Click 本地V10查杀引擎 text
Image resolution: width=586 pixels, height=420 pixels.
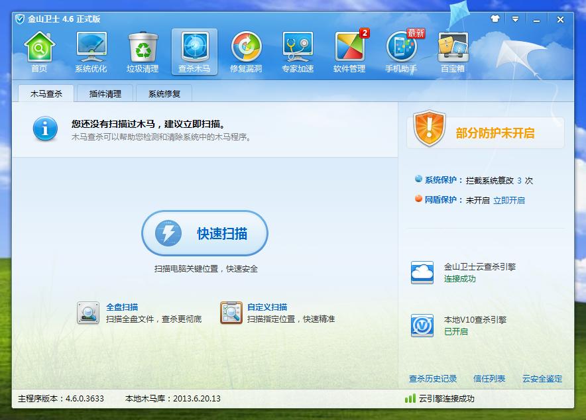coord(475,319)
